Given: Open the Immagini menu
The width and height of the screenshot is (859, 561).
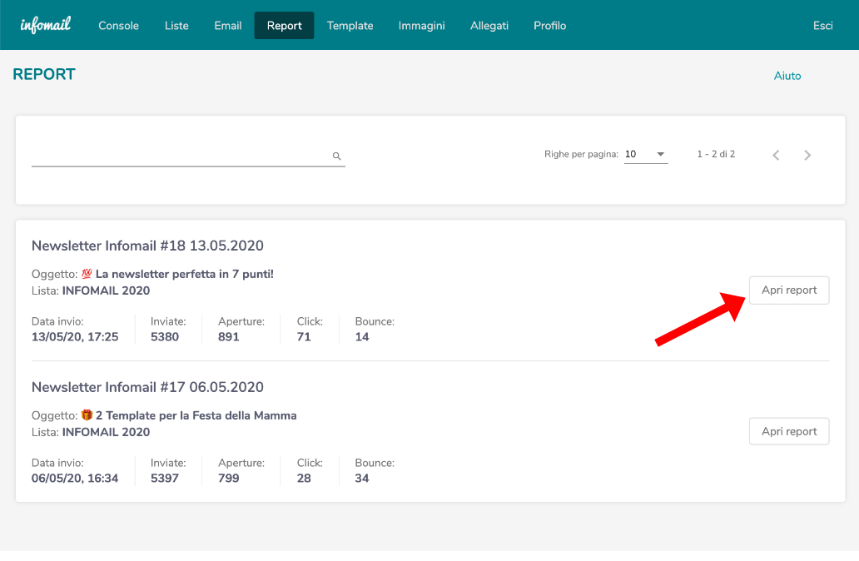Looking at the screenshot, I should click(421, 26).
